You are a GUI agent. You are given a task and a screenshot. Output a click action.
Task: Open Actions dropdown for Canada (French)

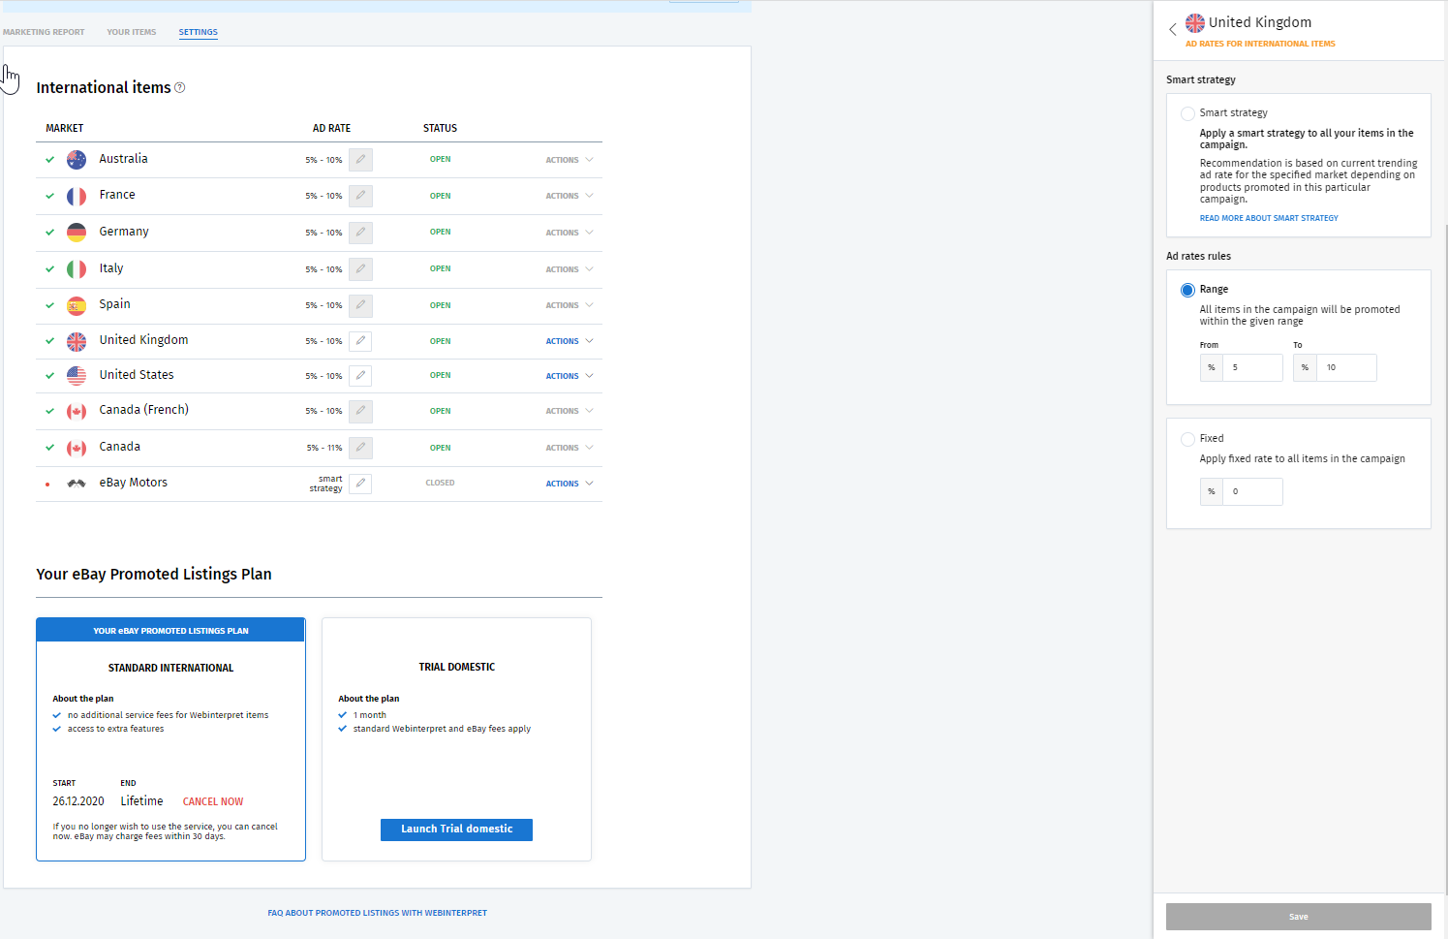(x=570, y=411)
